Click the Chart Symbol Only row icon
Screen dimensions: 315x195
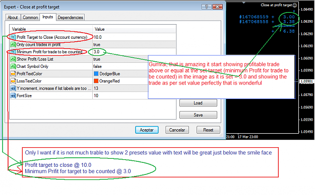[x=13, y=66]
